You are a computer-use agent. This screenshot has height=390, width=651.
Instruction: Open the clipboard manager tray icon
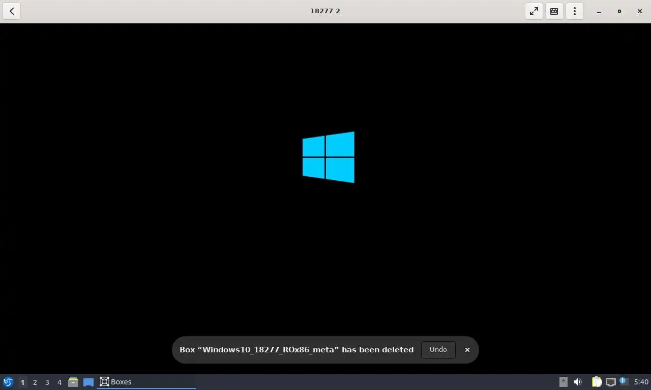[597, 382]
